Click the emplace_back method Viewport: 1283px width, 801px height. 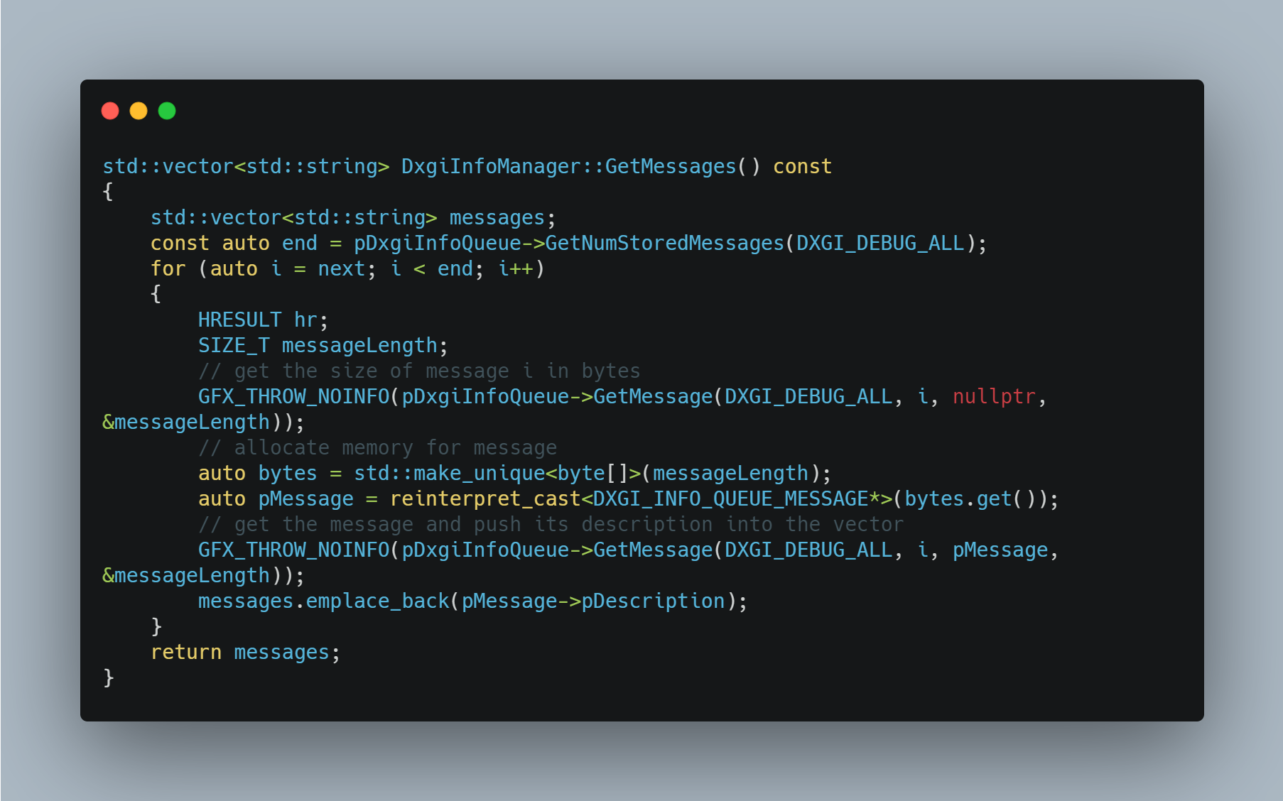click(377, 601)
